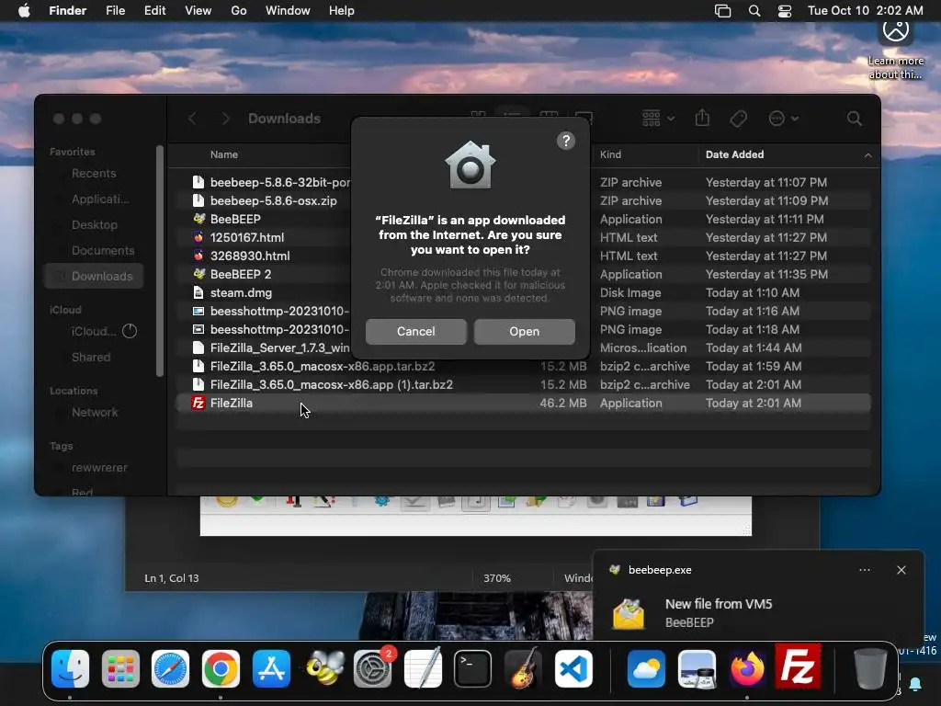Open Google Chrome from the Dock

click(x=221, y=668)
